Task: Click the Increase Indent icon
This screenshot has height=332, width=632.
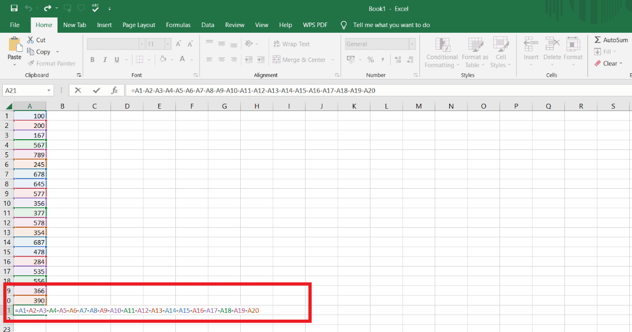Action: tap(261, 60)
